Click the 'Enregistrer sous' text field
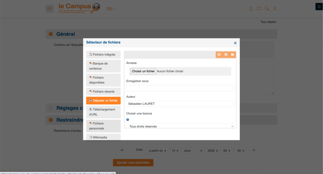This screenshot has width=323, height=174. (180, 88)
